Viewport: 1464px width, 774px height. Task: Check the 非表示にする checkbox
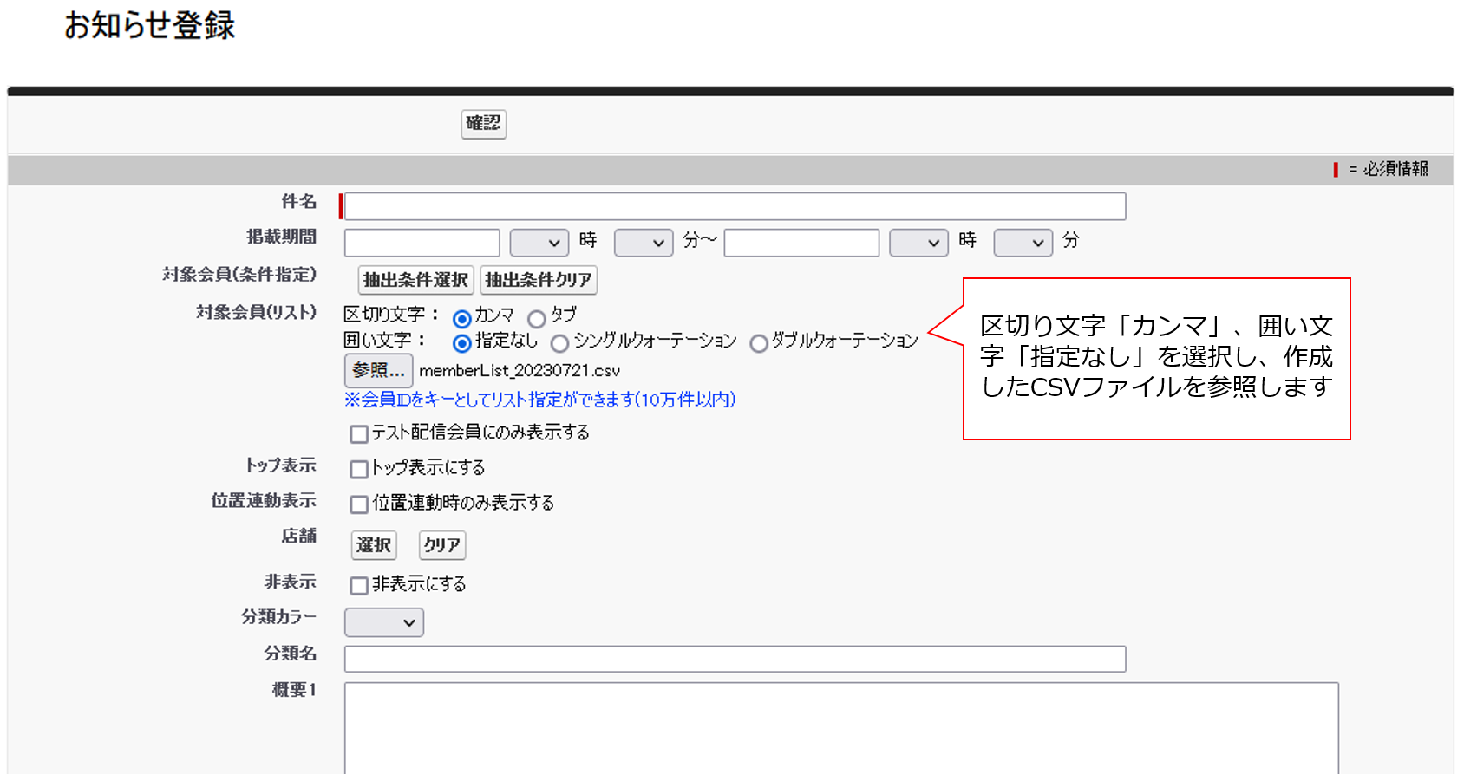[x=359, y=586]
